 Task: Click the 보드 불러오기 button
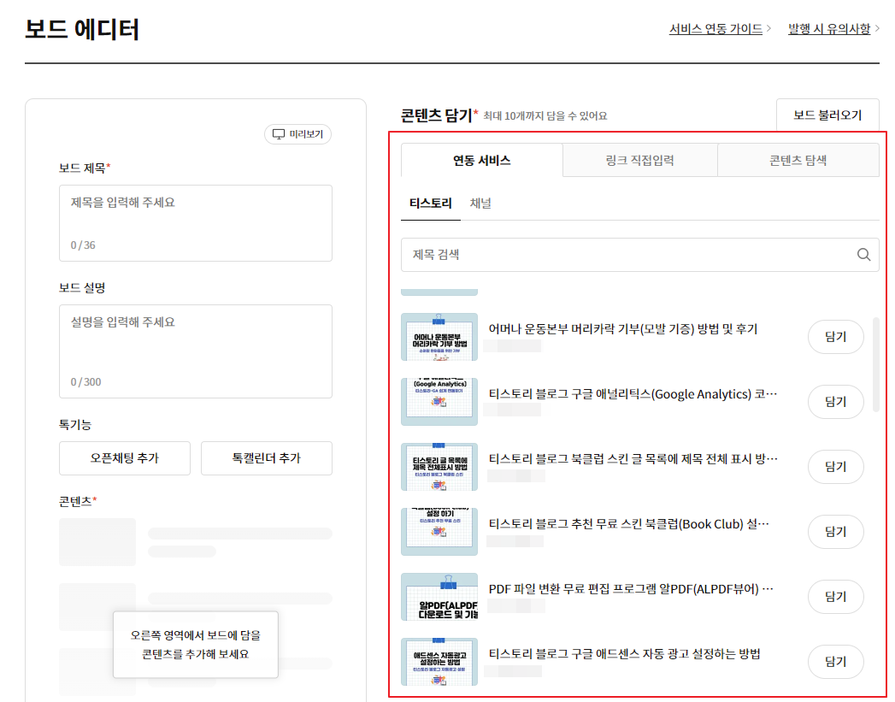(827, 114)
